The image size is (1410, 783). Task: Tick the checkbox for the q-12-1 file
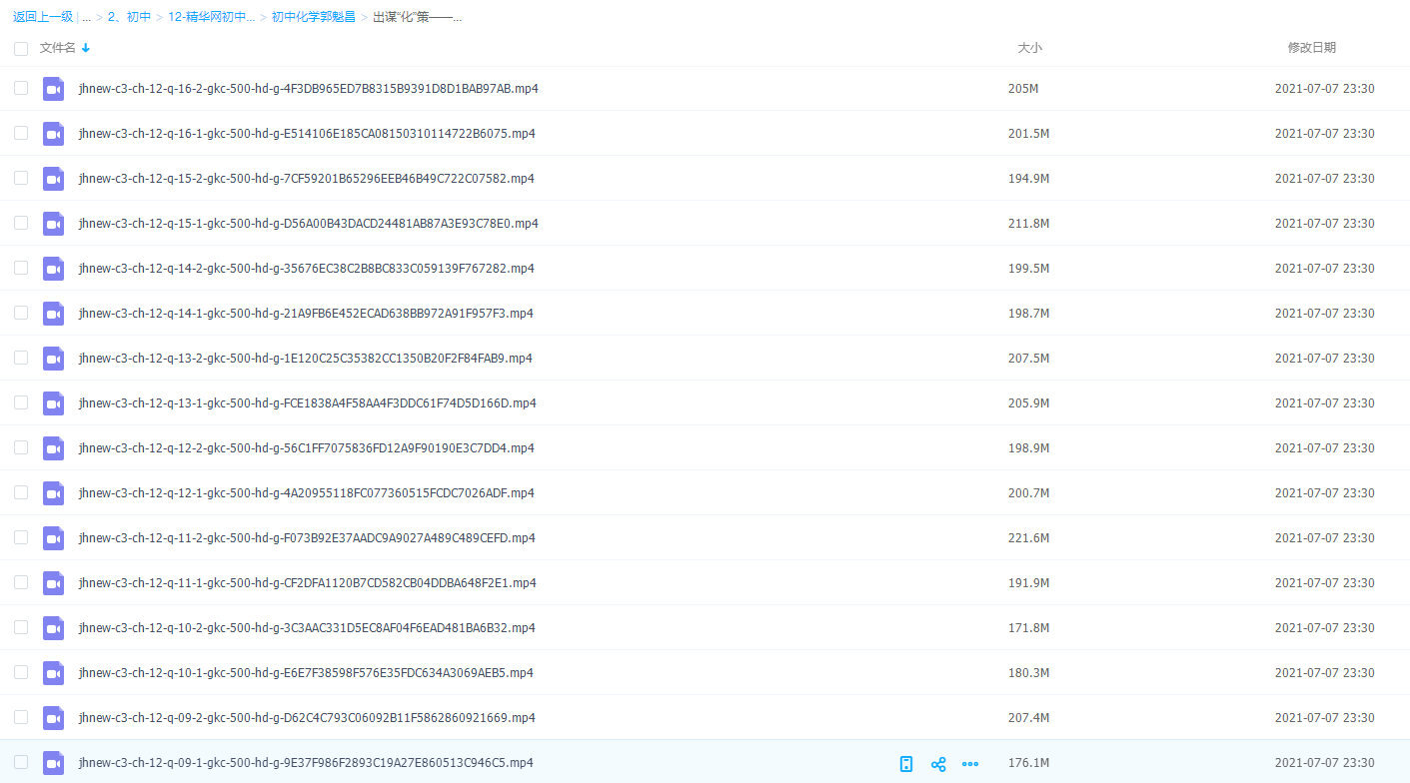click(x=21, y=493)
